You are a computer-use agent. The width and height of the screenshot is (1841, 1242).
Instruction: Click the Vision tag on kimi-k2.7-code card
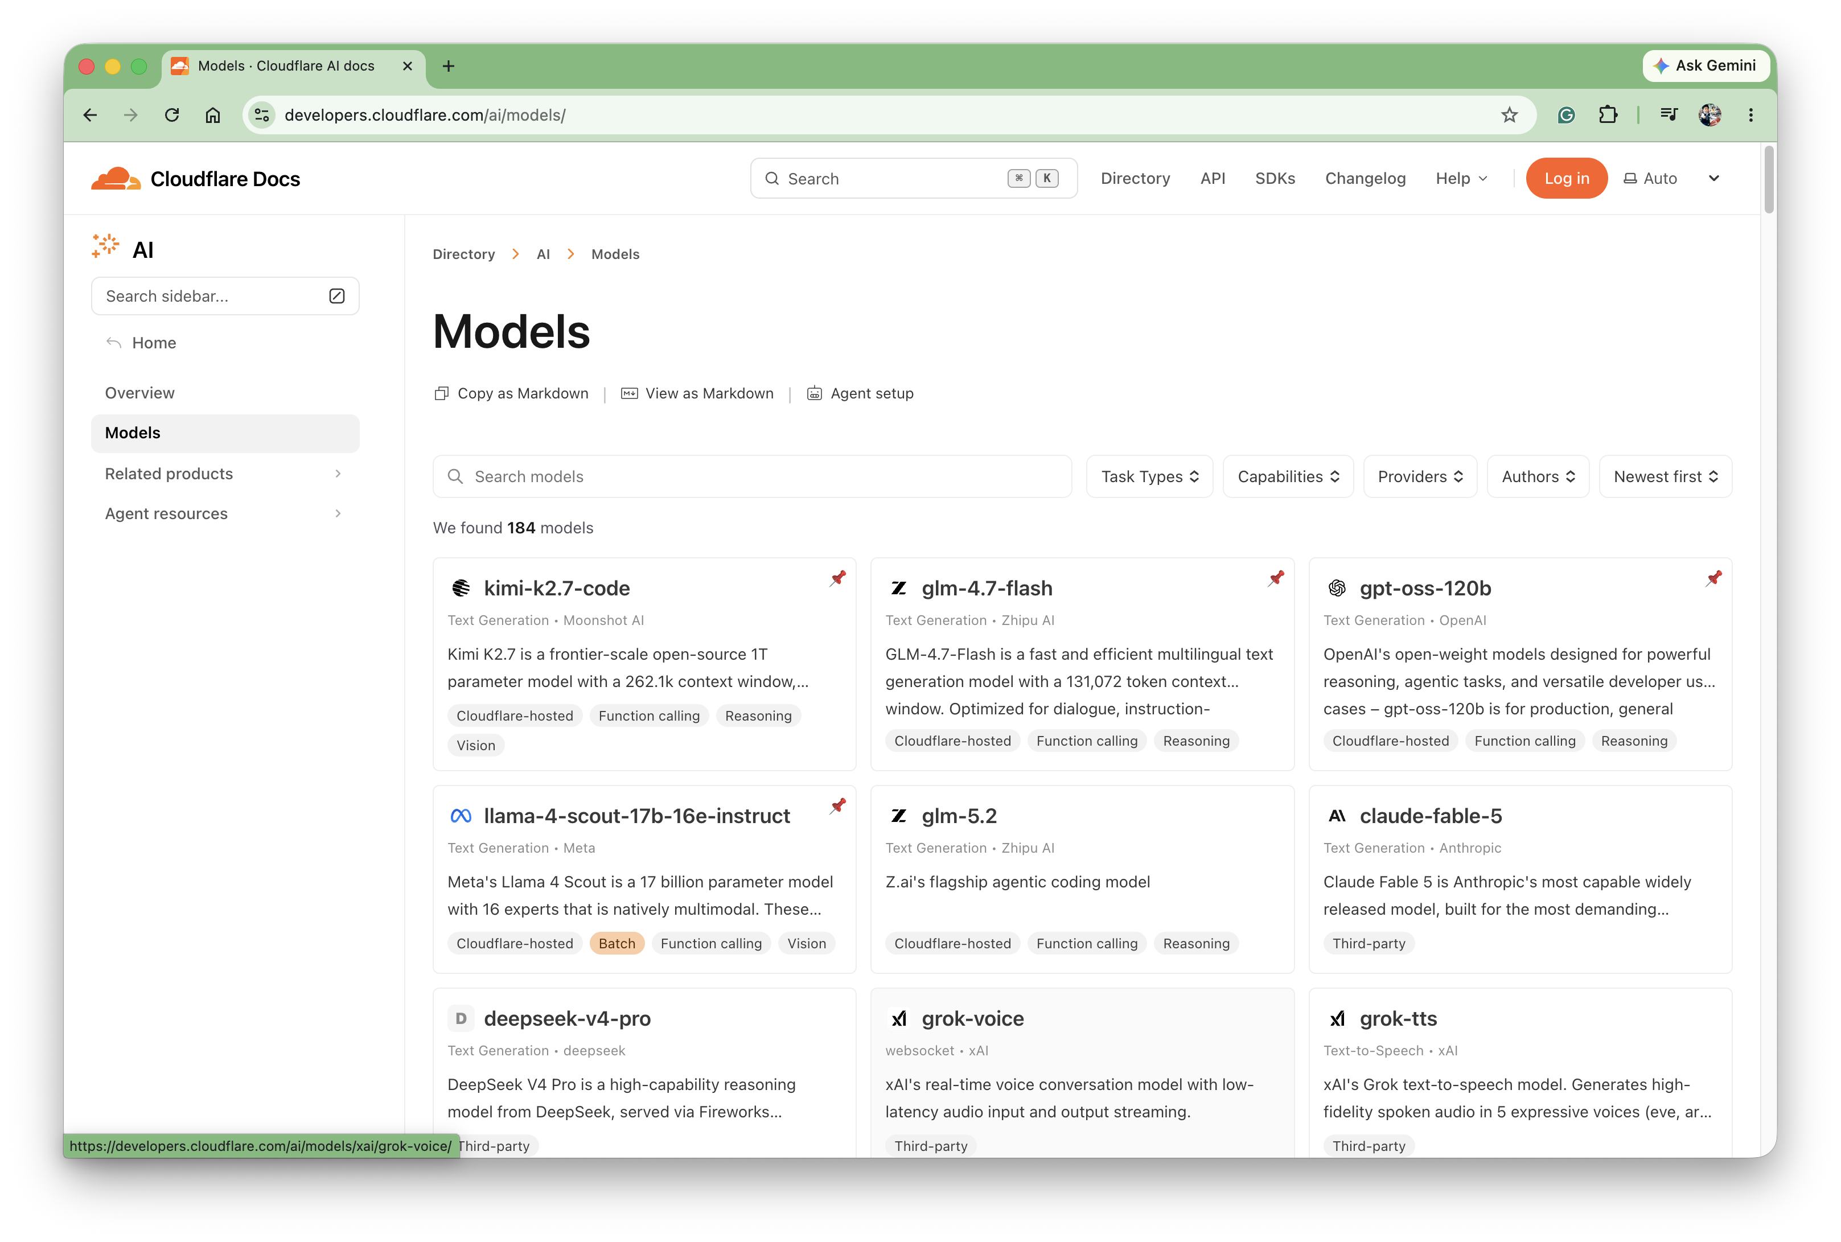click(x=475, y=745)
